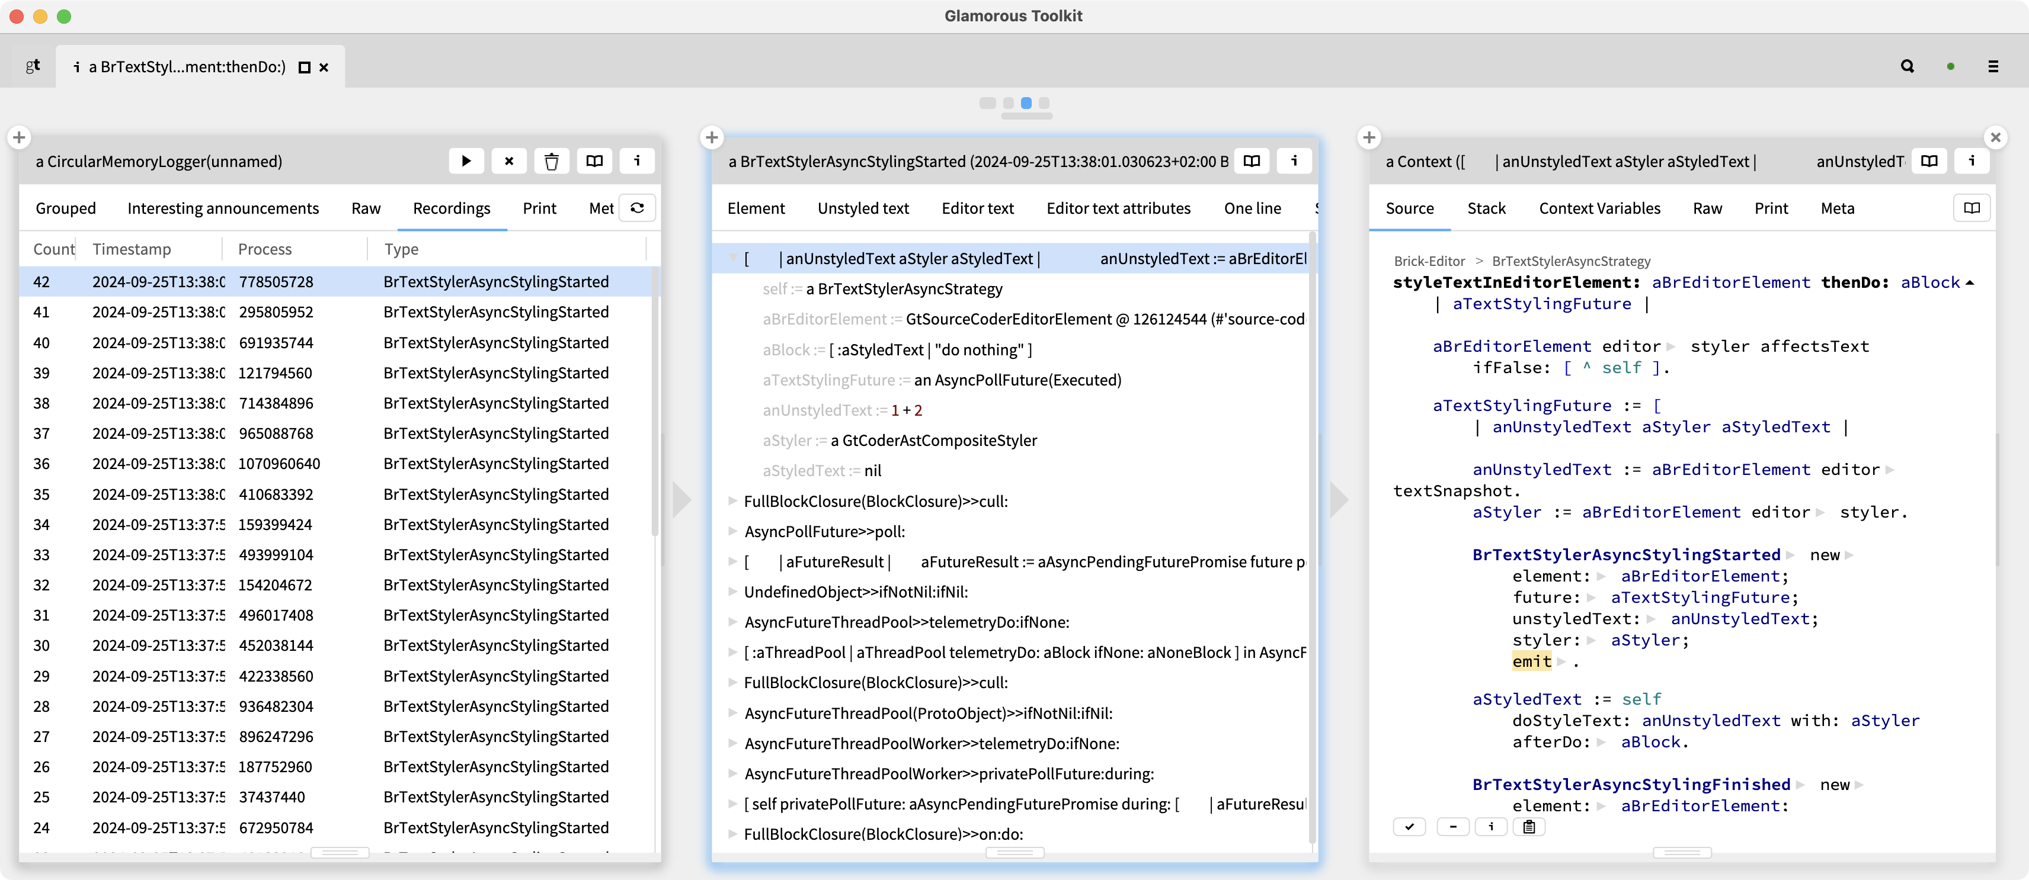The height and width of the screenshot is (880, 2029).
Task: Click the BrTextStylerAsyncStrategy breadcrumb link
Action: 1570,261
